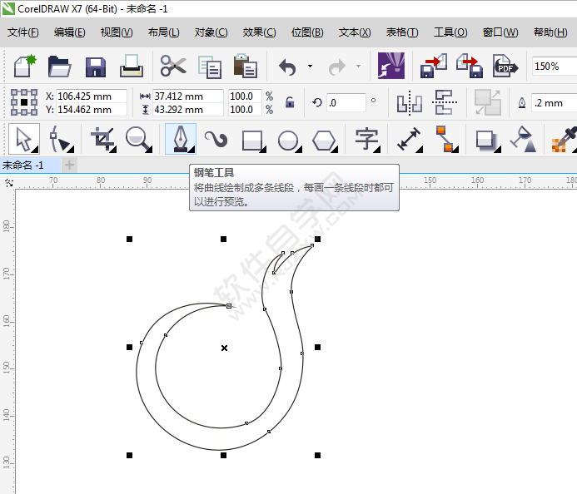Choose the Crop tool
Viewport: 577px width, 494px height.
pyautogui.click(x=102, y=139)
